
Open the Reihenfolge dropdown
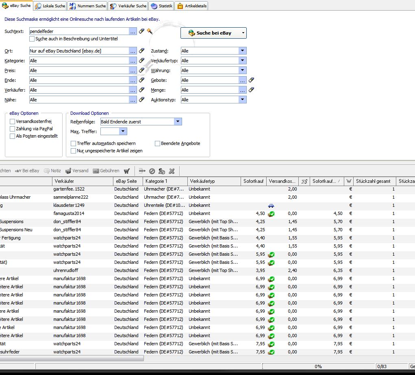pyautogui.click(x=178, y=122)
